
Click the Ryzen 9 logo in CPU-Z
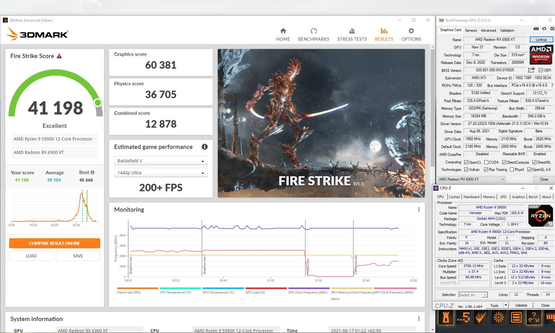(x=540, y=216)
